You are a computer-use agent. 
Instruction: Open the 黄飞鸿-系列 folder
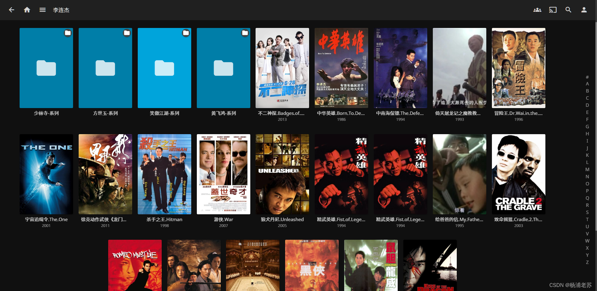pyautogui.click(x=224, y=68)
